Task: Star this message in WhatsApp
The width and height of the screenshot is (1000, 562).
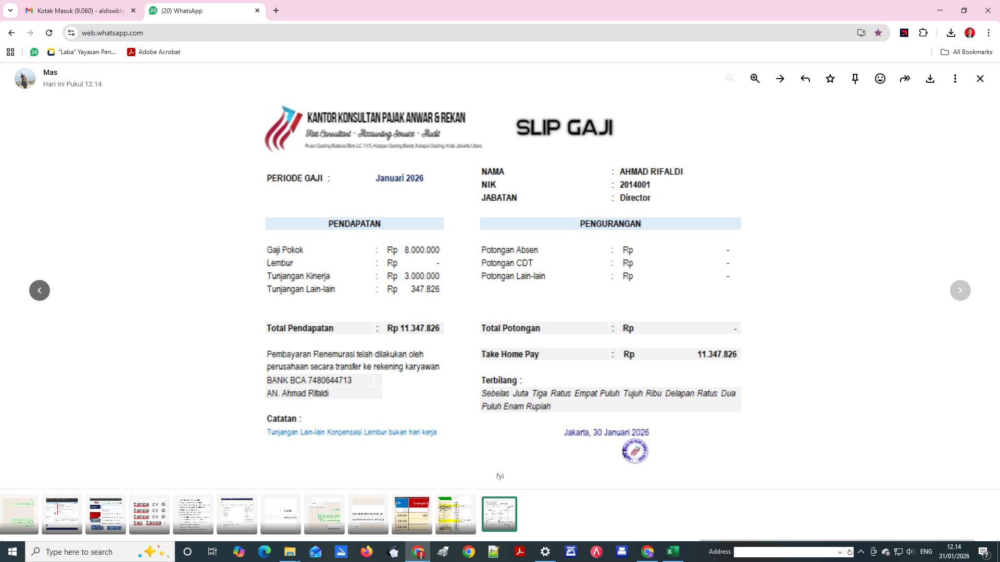Action: pyautogui.click(x=830, y=79)
